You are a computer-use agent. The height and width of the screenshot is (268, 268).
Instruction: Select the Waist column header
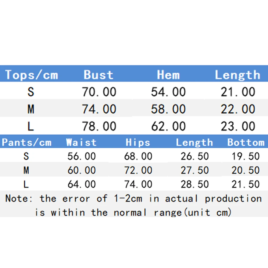tap(81, 142)
